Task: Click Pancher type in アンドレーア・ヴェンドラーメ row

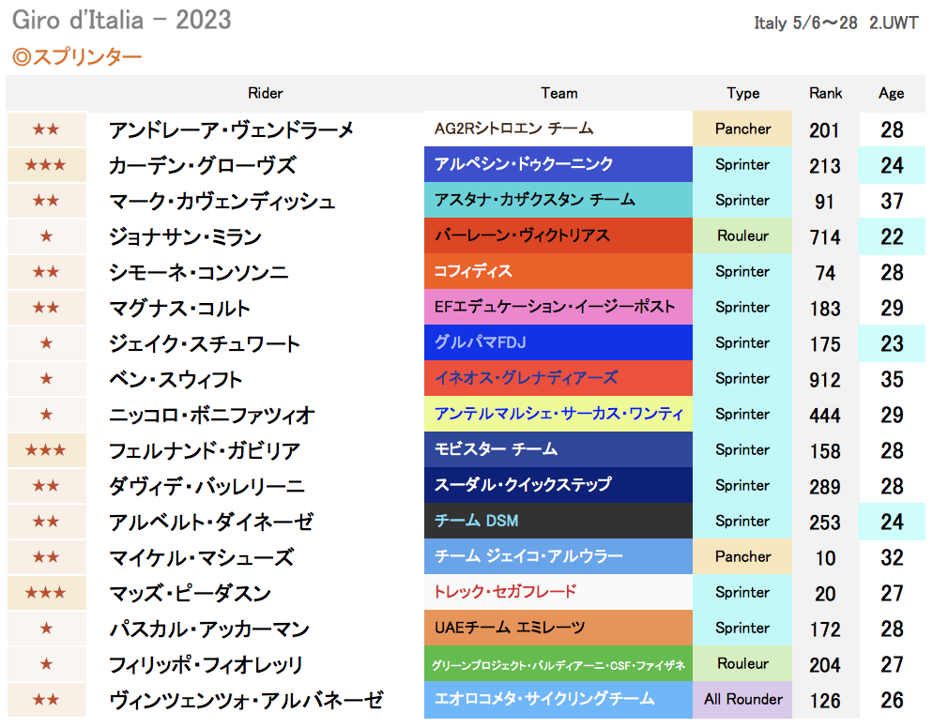Action: 742,129
